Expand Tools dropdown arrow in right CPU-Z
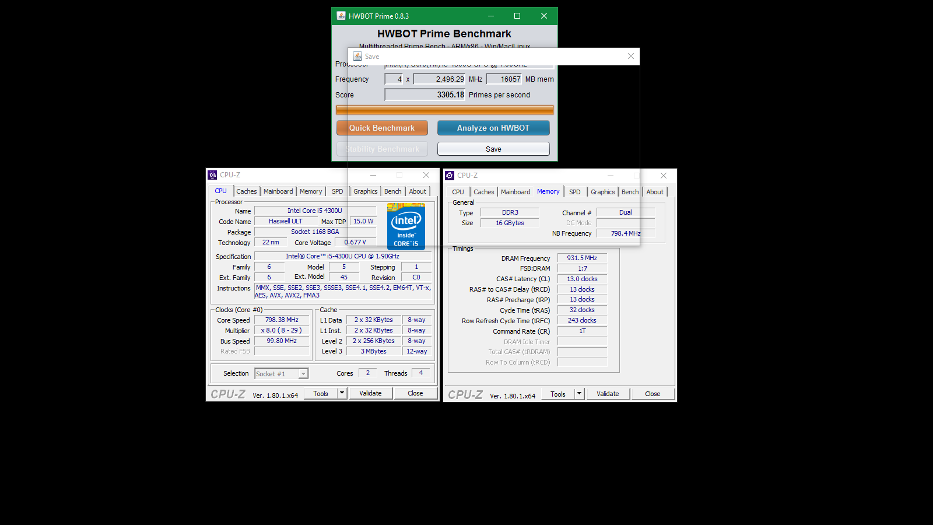This screenshot has height=525, width=933. tap(580, 394)
